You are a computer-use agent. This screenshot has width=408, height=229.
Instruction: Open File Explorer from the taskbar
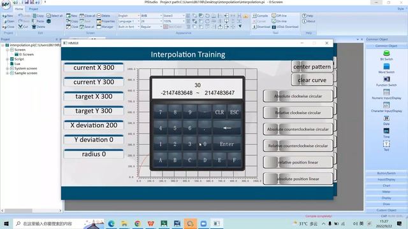[124, 223]
